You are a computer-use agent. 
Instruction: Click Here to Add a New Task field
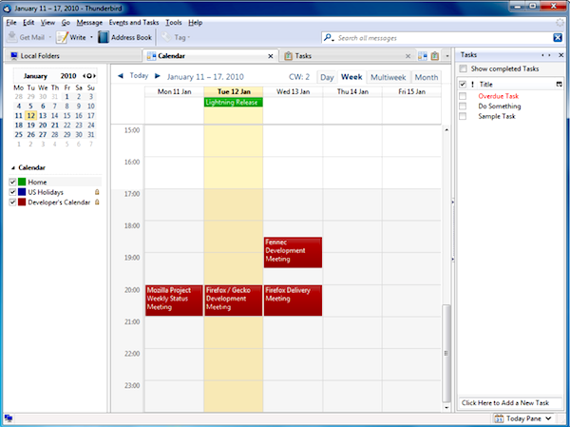coord(509,402)
